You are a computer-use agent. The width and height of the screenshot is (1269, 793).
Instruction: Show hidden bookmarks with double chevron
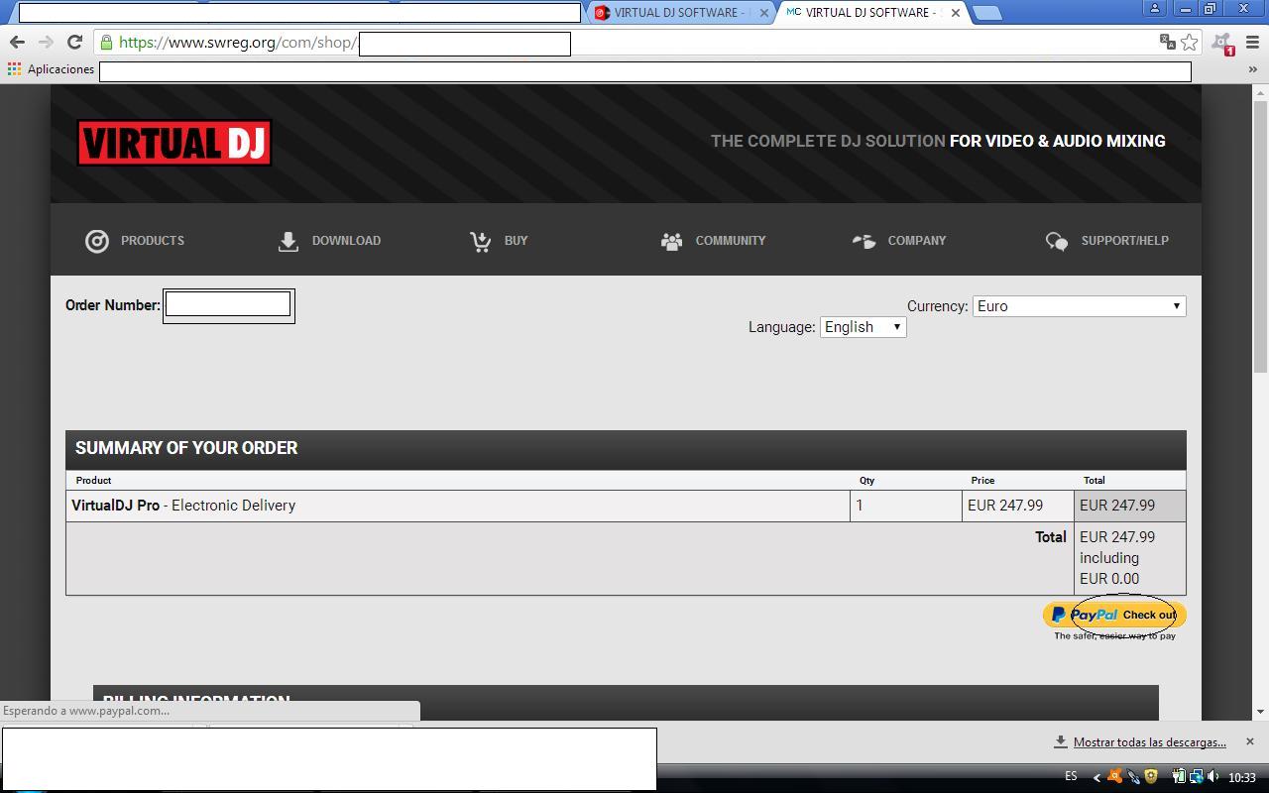[1252, 69]
